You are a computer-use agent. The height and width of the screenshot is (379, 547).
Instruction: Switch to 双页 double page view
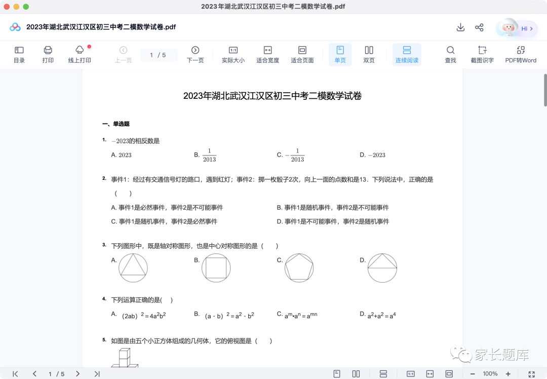point(369,55)
